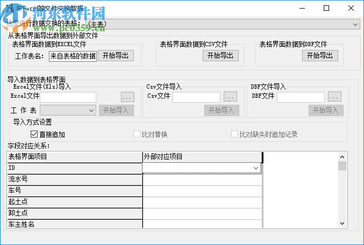Select the 车主姓名 row label
Screen dimensions: 364x245
coord(75,224)
